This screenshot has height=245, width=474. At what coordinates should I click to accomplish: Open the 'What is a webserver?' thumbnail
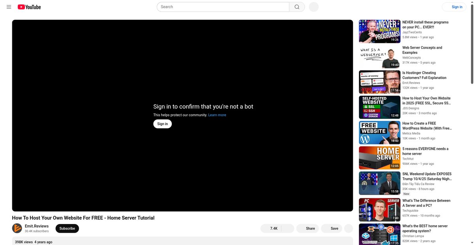380,57
